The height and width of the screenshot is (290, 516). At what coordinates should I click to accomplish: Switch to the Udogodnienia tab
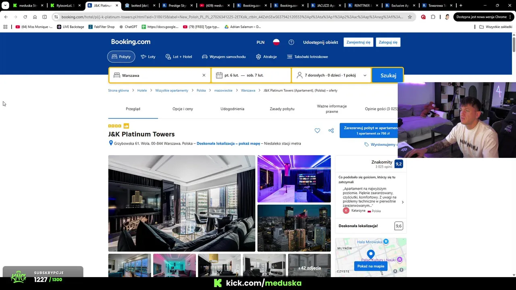pyautogui.click(x=232, y=109)
